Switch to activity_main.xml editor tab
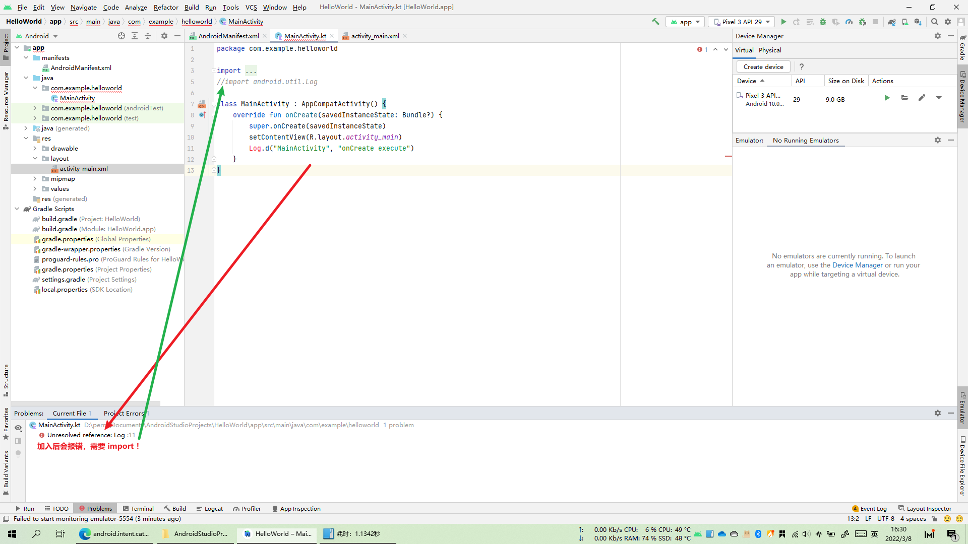Image resolution: width=968 pixels, height=544 pixels. click(x=375, y=36)
